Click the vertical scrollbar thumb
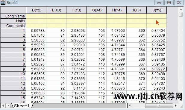The height and width of the screenshot is (110, 185). (181, 14)
